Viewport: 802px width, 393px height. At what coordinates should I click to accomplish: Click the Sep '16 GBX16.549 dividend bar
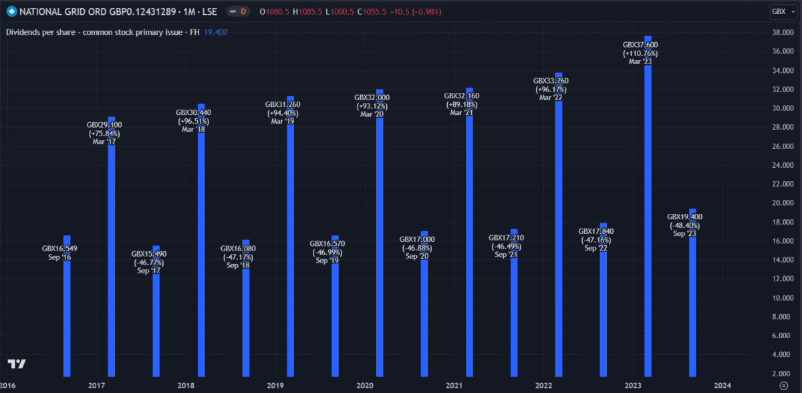[x=67, y=314]
